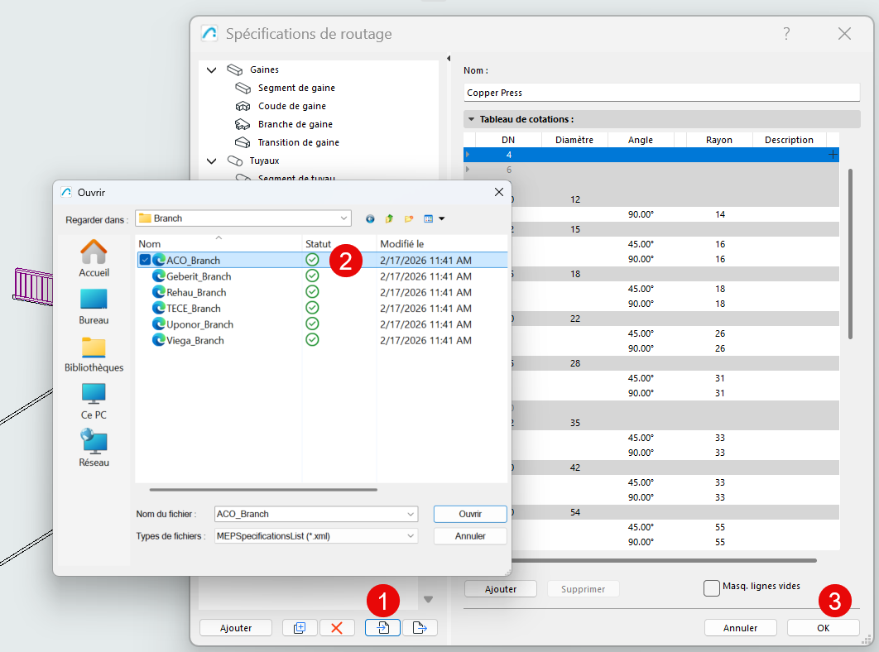Go up one folder level
The image size is (879, 652).
389,218
